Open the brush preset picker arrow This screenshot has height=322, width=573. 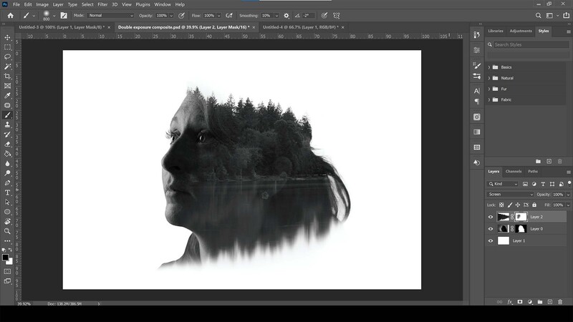point(54,16)
